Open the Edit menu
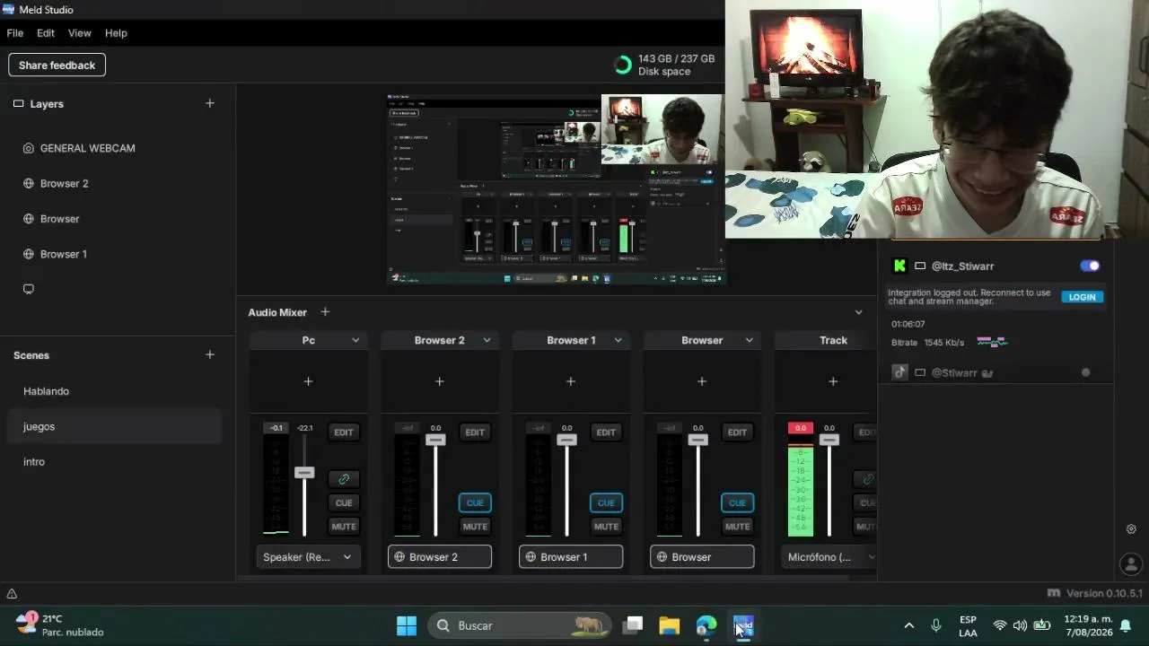1149x646 pixels. 46,33
